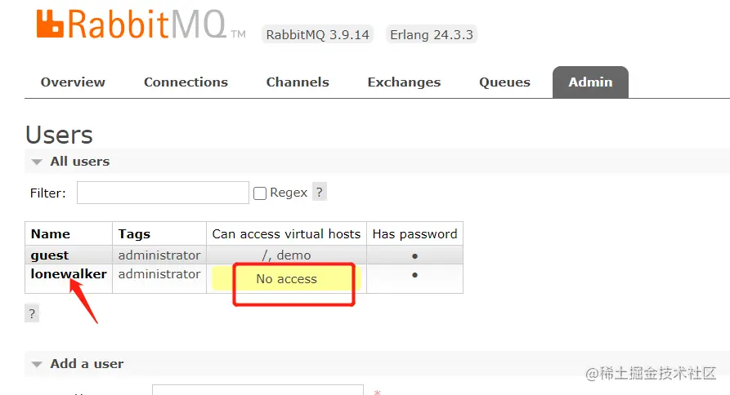Screen dimensions: 730x395
Task: Click the Can access virtual hosts header
Action: 286,233
